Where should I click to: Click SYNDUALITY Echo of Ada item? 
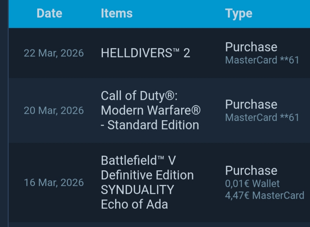coord(138,197)
